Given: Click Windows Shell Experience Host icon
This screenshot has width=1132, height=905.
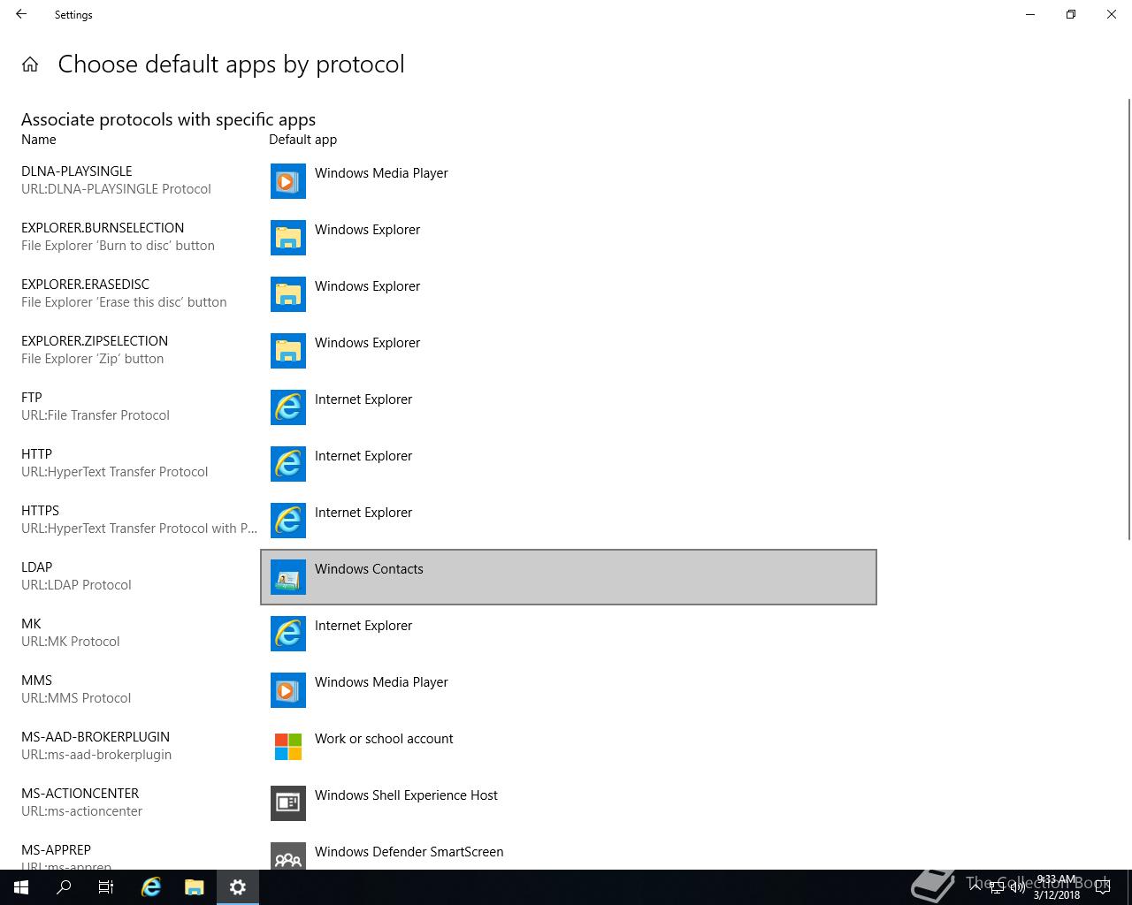Looking at the screenshot, I should click(287, 803).
